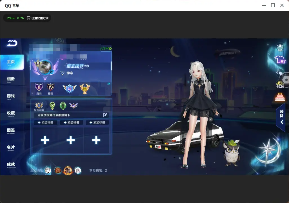
Task: Open the manga-style visitor avatar
Action: click(48, 170)
